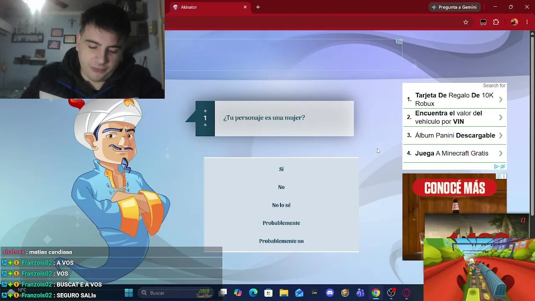Open "Álbum Panini Descargable" ad link
This screenshot has width=535, height=301.
click(x=455, y=135)
